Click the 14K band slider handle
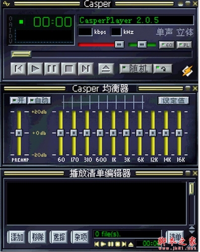This screenshot has width=200, height=252. (166, 133)
